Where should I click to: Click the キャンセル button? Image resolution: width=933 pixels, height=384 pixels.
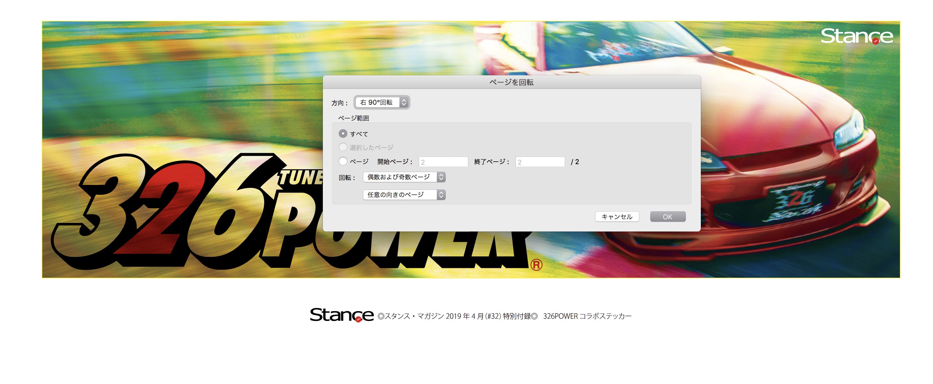pyautogui.click(x=617, y=216)
